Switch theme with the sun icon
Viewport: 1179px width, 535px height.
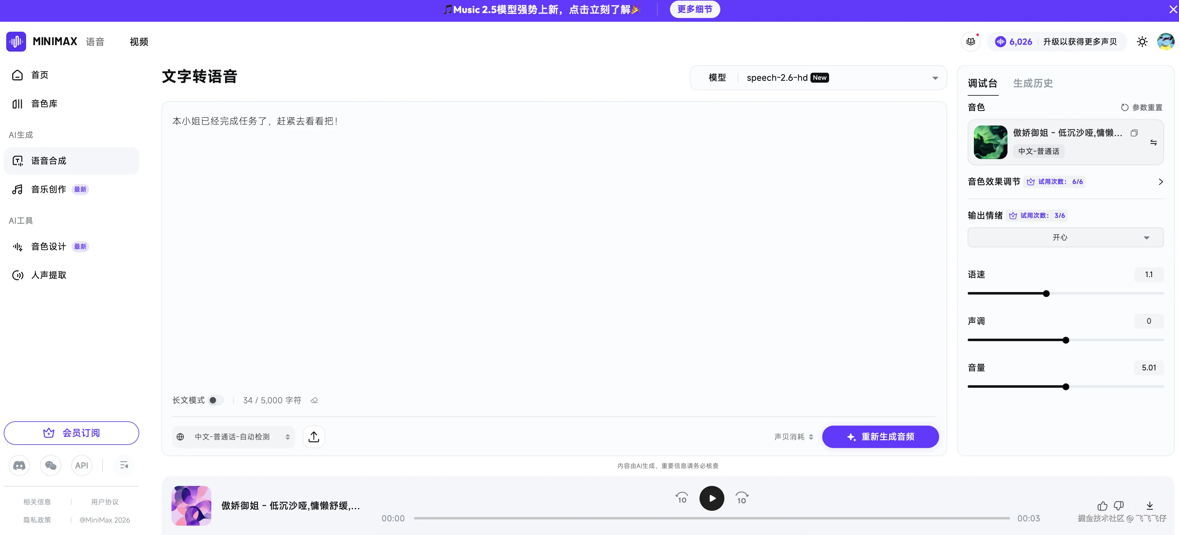coord(1142,42)
